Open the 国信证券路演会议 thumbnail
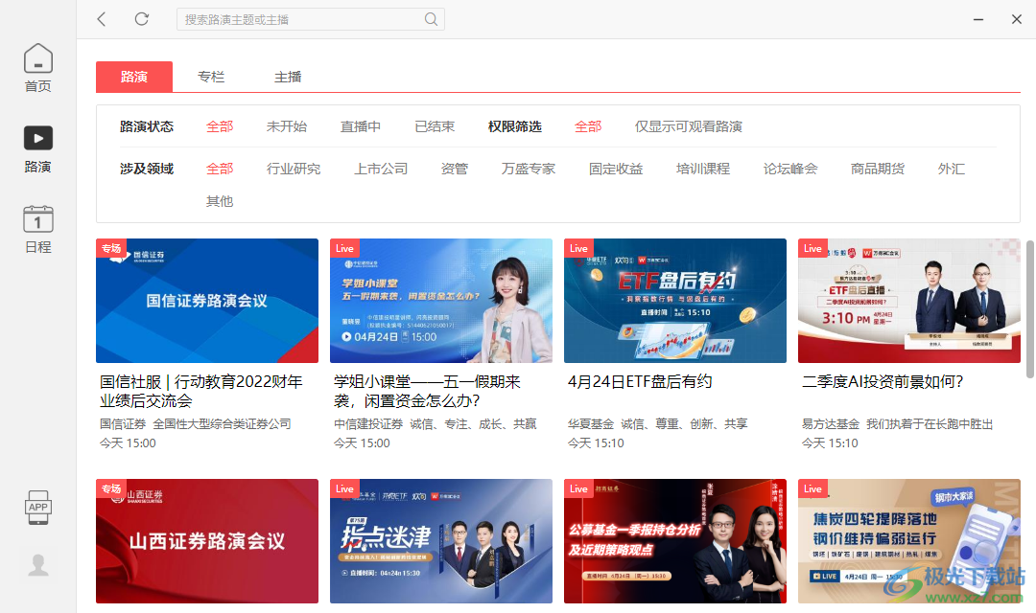The height and width of the screenshot is (613, 1036). coord(207,301)
